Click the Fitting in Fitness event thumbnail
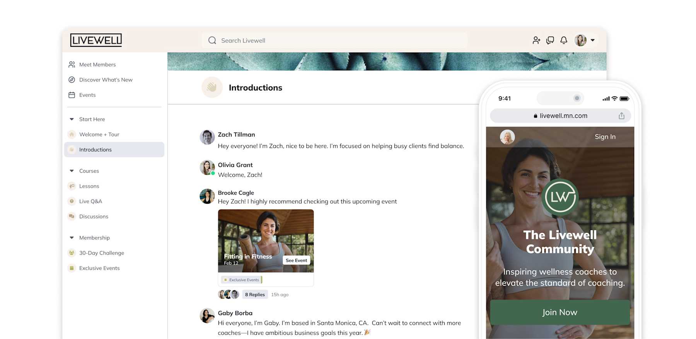The width and height of the screenshot is (696, 339). pos(266,241)
